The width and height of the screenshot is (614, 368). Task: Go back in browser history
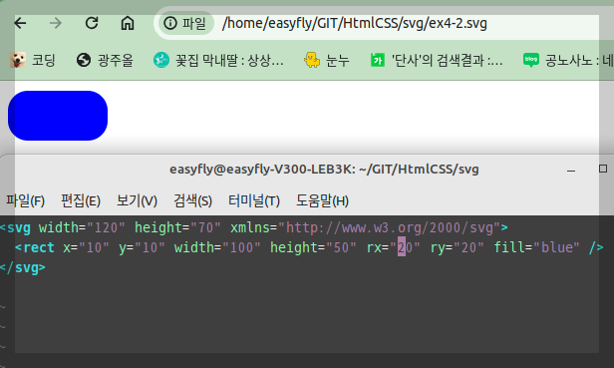(20, 23)
